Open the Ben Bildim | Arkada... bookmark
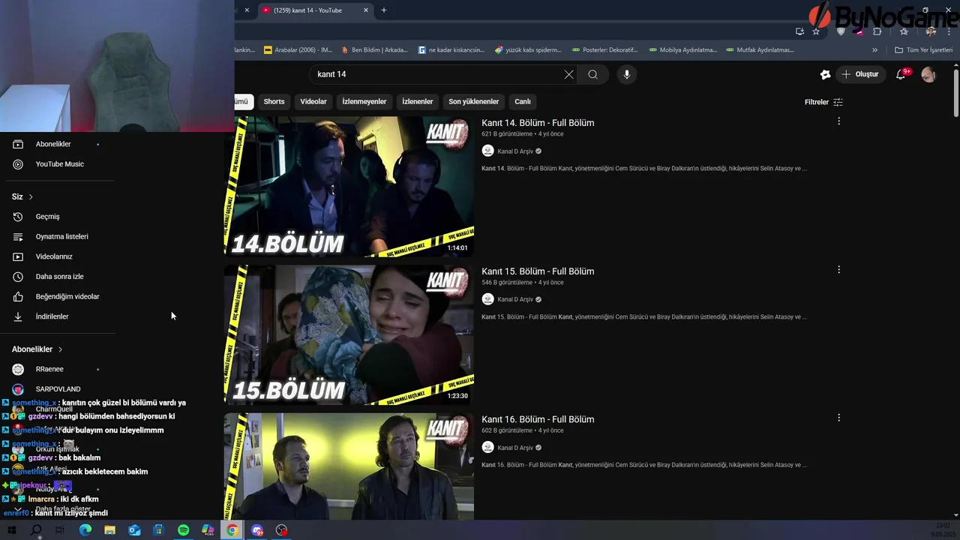The width and height of the screenshot is (960, 540). click(x=374, y=50)
